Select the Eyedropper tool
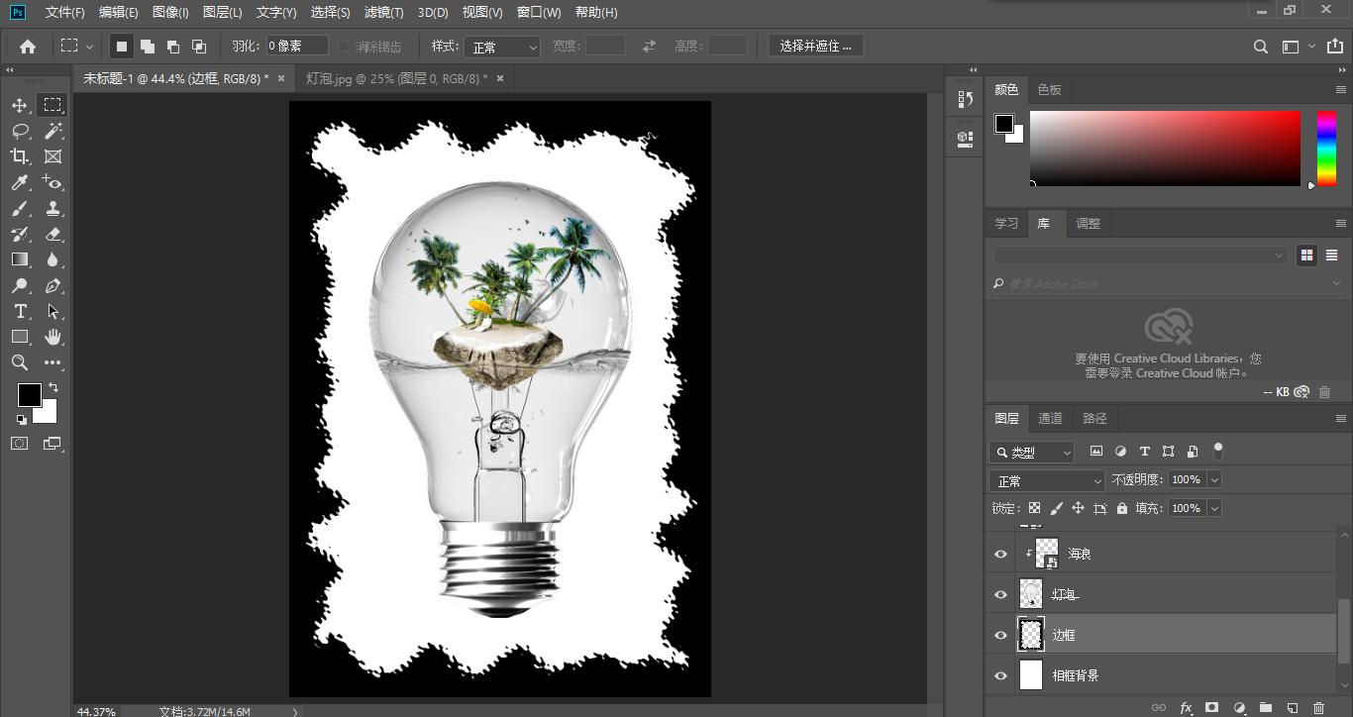This screenshot has height=717, width=1353. 20,182
